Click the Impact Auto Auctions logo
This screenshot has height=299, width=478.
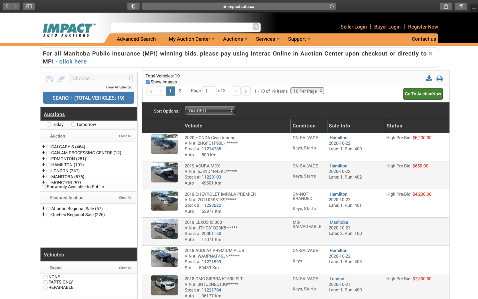click(x=69, y=30)
